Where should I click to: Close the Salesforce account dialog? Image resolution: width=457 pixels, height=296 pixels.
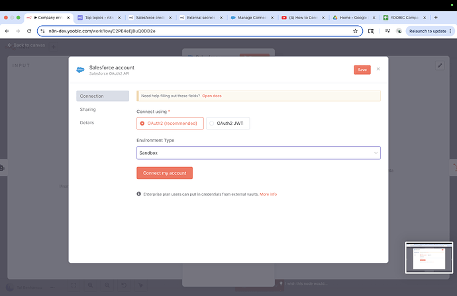point(378,69)
